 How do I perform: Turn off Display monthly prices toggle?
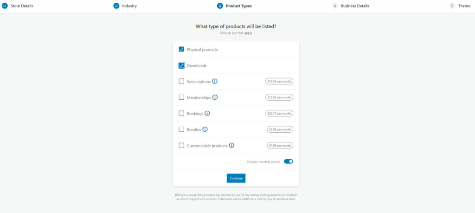[x=289, y=161]
